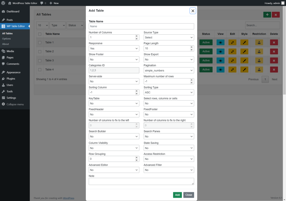
Task: Open the Pagination dropdown
Action: pyautogui.click(x=169, y=70)
